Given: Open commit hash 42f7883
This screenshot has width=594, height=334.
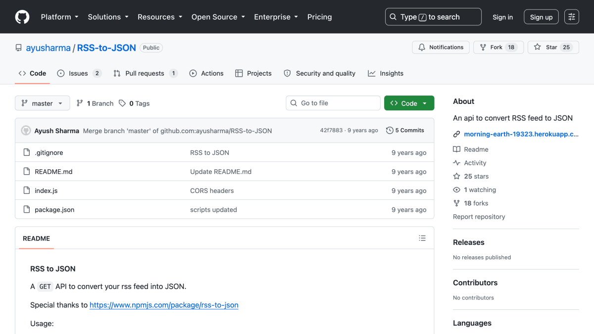Looking at the screenshot, I should (x=331, y=130).
